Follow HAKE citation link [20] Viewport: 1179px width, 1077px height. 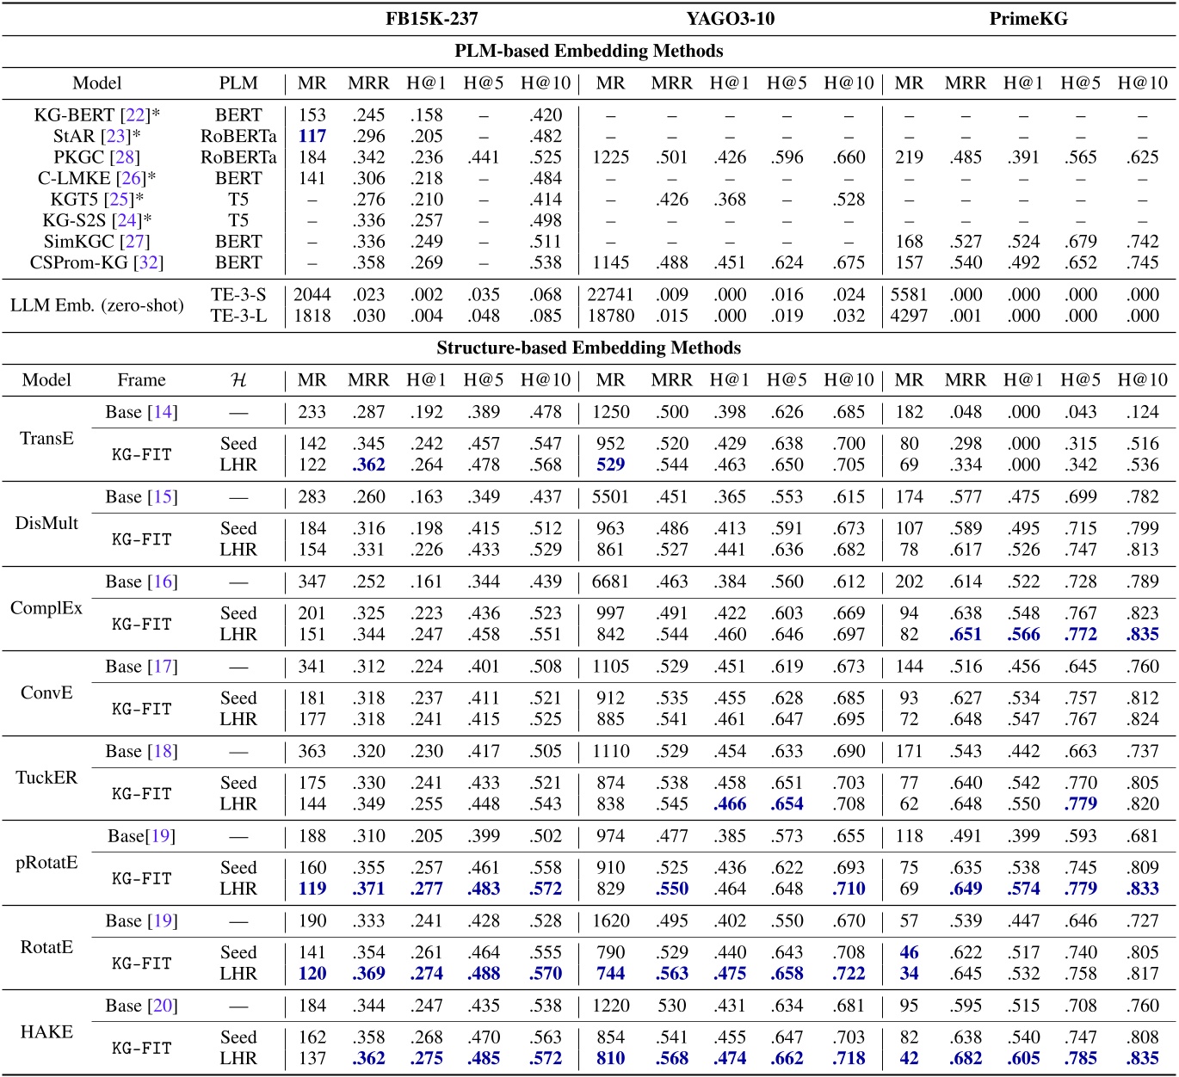click(x=164, y=1006)
